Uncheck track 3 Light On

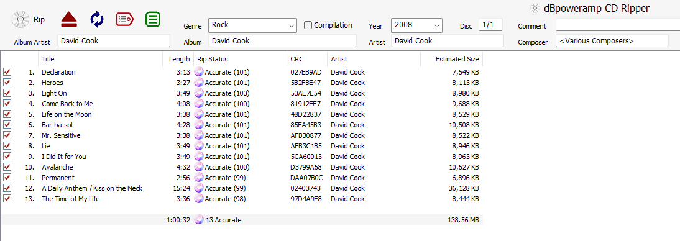coord(7,93)
